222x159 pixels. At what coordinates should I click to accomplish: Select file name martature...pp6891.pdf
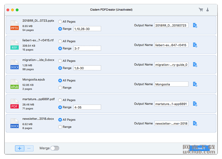point(39,99)
